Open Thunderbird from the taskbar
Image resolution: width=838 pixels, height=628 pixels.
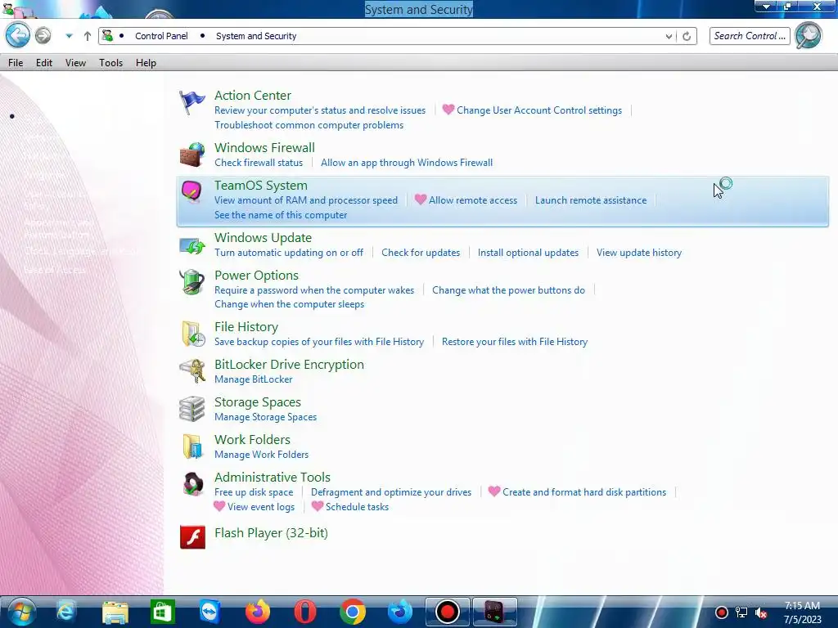399,612
